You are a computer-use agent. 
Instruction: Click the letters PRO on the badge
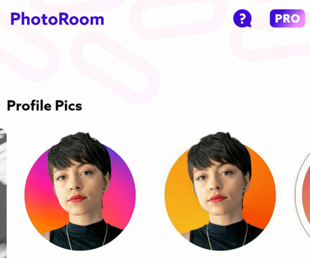287,19
